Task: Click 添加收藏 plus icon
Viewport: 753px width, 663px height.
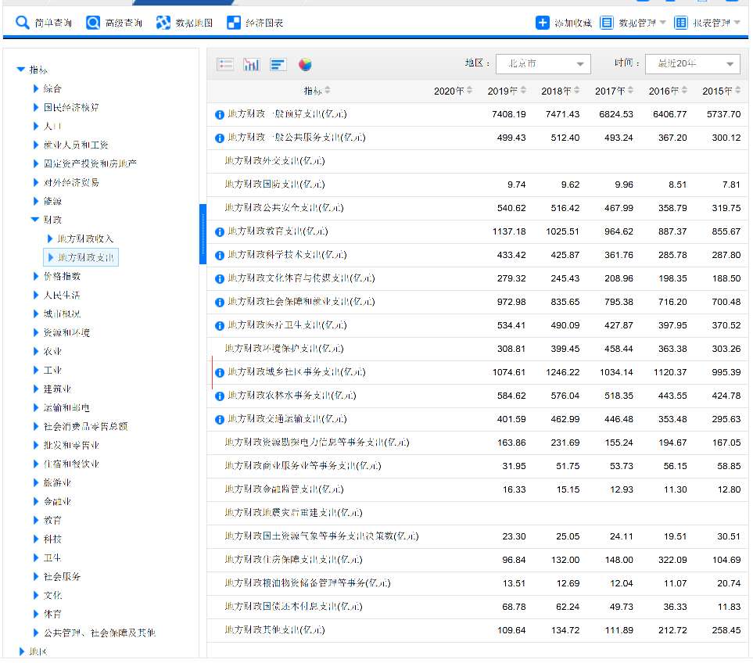Action: click(x=542, y=23)
